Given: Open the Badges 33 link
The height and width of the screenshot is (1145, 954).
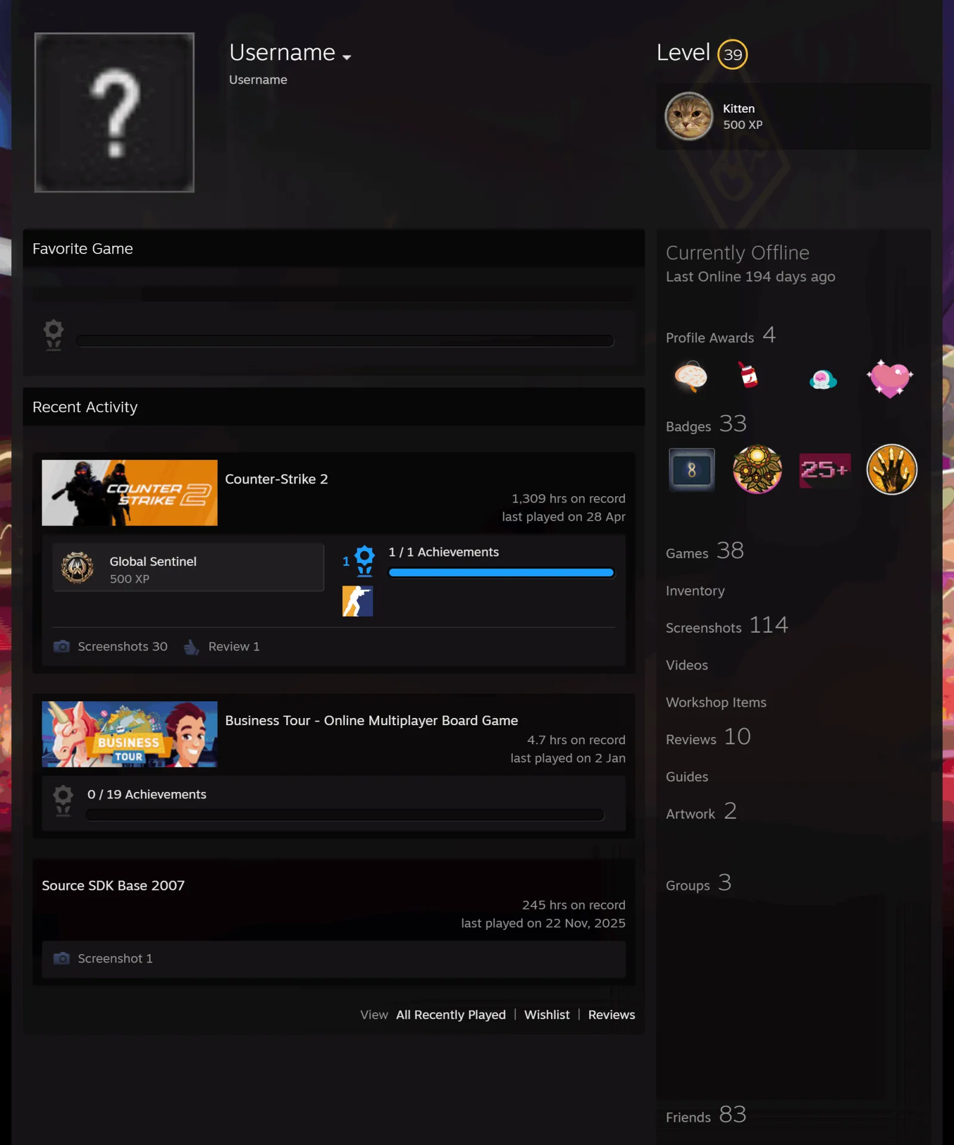Looking at the screenshot, I should click(x=706, y=424).
